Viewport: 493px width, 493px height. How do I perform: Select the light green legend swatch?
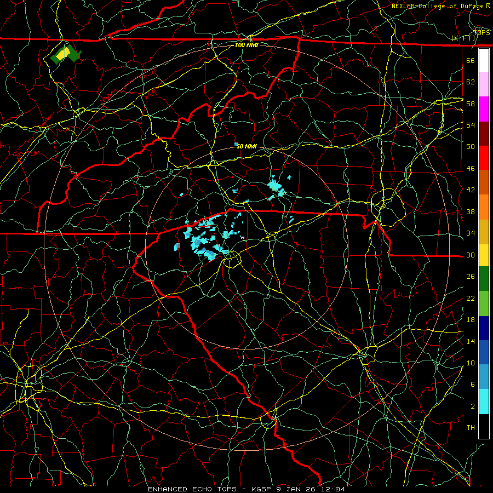pos(484,303)
